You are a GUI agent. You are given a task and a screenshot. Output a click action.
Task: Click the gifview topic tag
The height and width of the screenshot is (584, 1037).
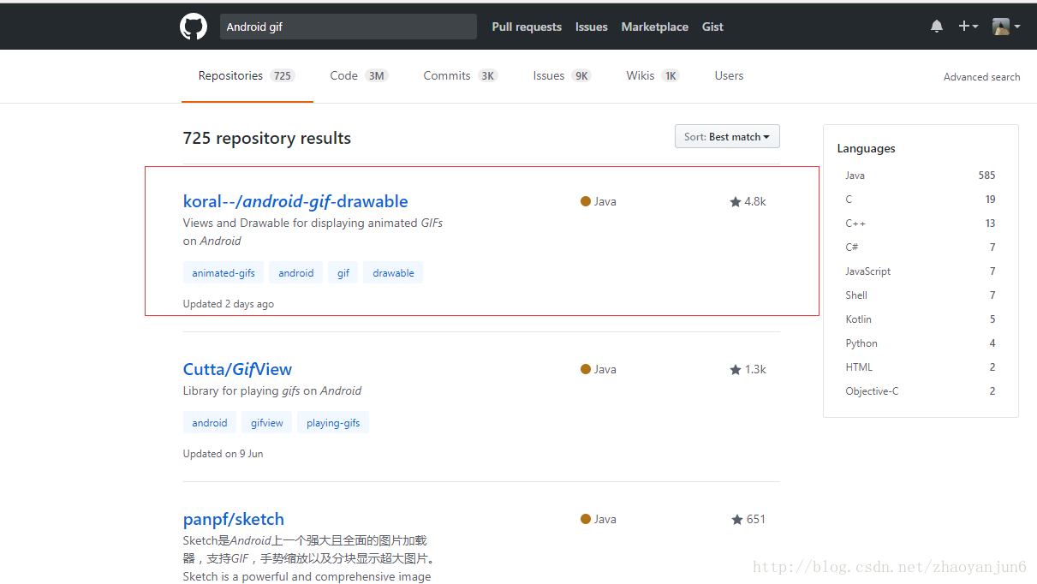(x=267, y=423)
